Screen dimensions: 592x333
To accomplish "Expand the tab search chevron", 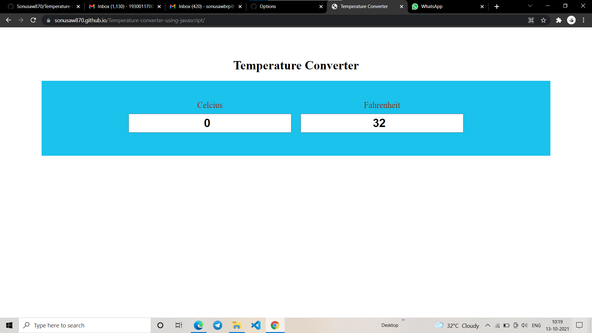I will pyautogui.click(x=530, y=6).
